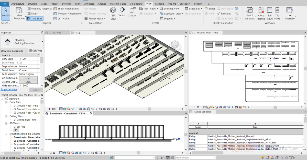The image size is (307, 160).
Task: Switch to the Manage ribbon tab
Action: pos(159,4)
